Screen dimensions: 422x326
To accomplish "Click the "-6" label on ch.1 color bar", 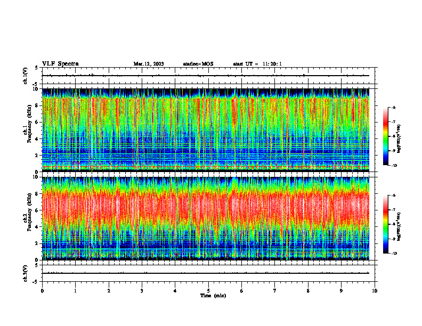I will pyautogui.click(x=393, y=108).
